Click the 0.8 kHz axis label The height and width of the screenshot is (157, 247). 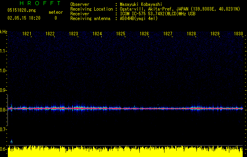click(3, 110)
